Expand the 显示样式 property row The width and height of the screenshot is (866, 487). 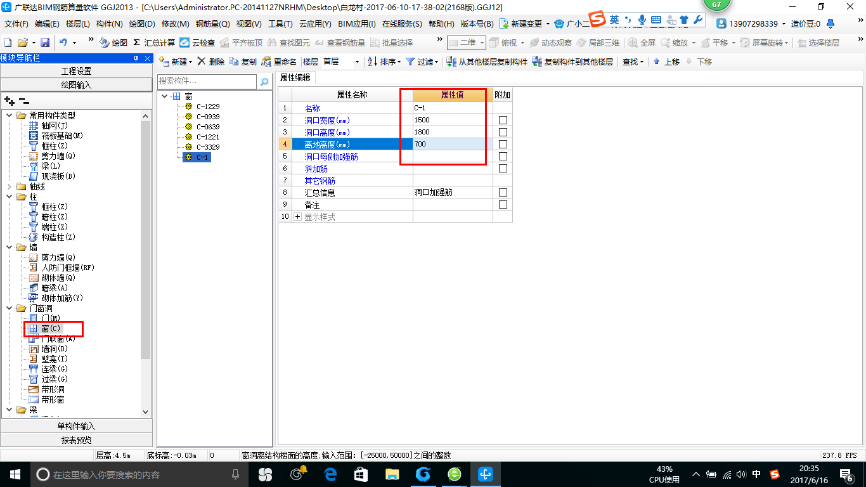(297, 217)
